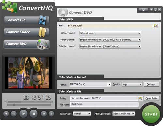Open help question mark button
This screenshot has height=126, width=163.
151,10
